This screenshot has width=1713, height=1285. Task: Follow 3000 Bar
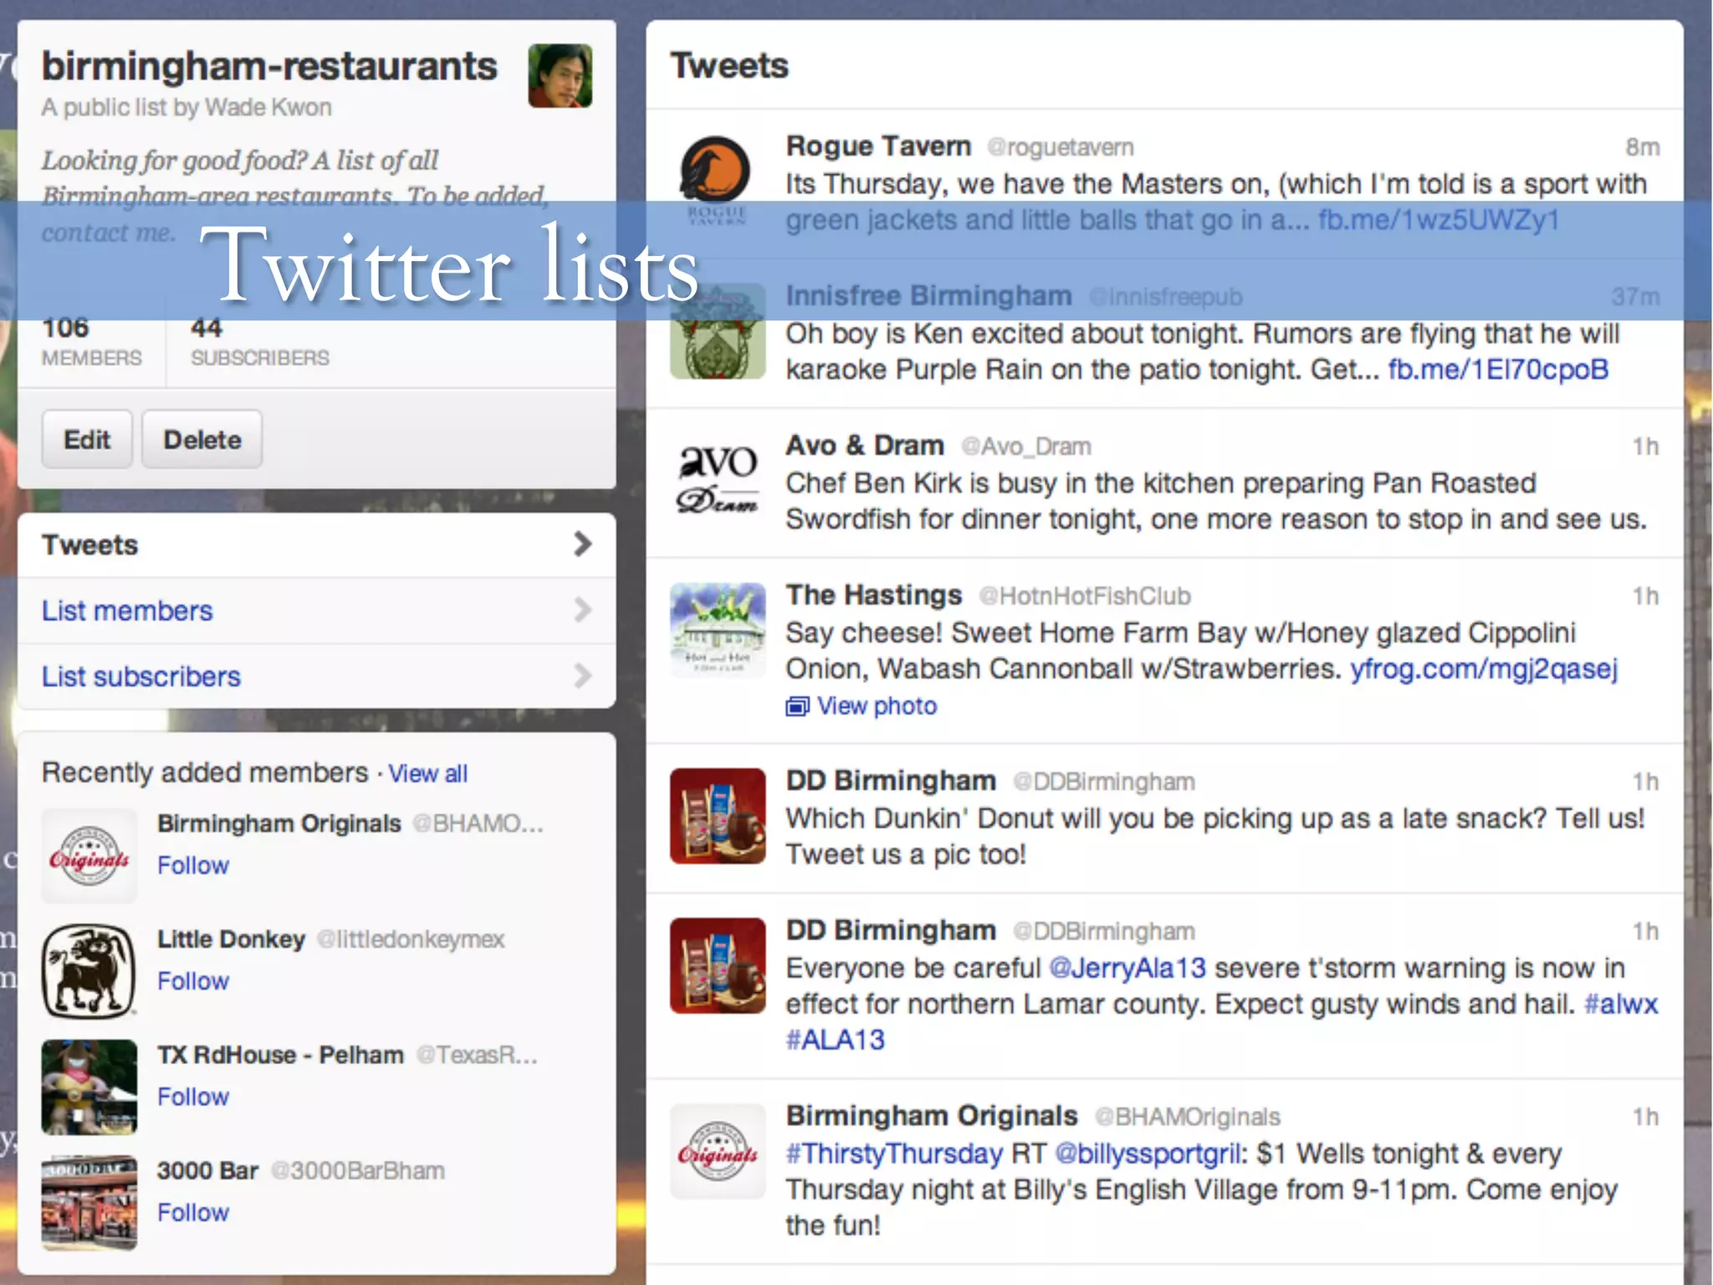coord(193,1212)
